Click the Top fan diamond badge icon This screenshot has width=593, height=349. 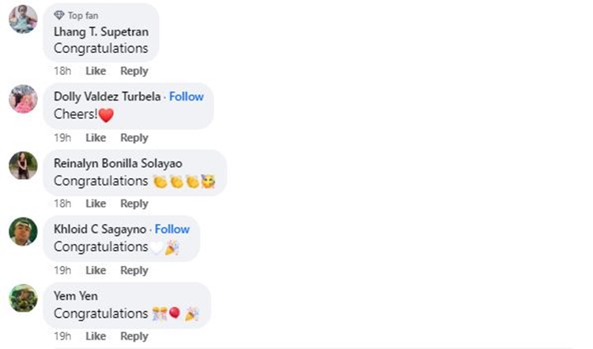[59, 15]
